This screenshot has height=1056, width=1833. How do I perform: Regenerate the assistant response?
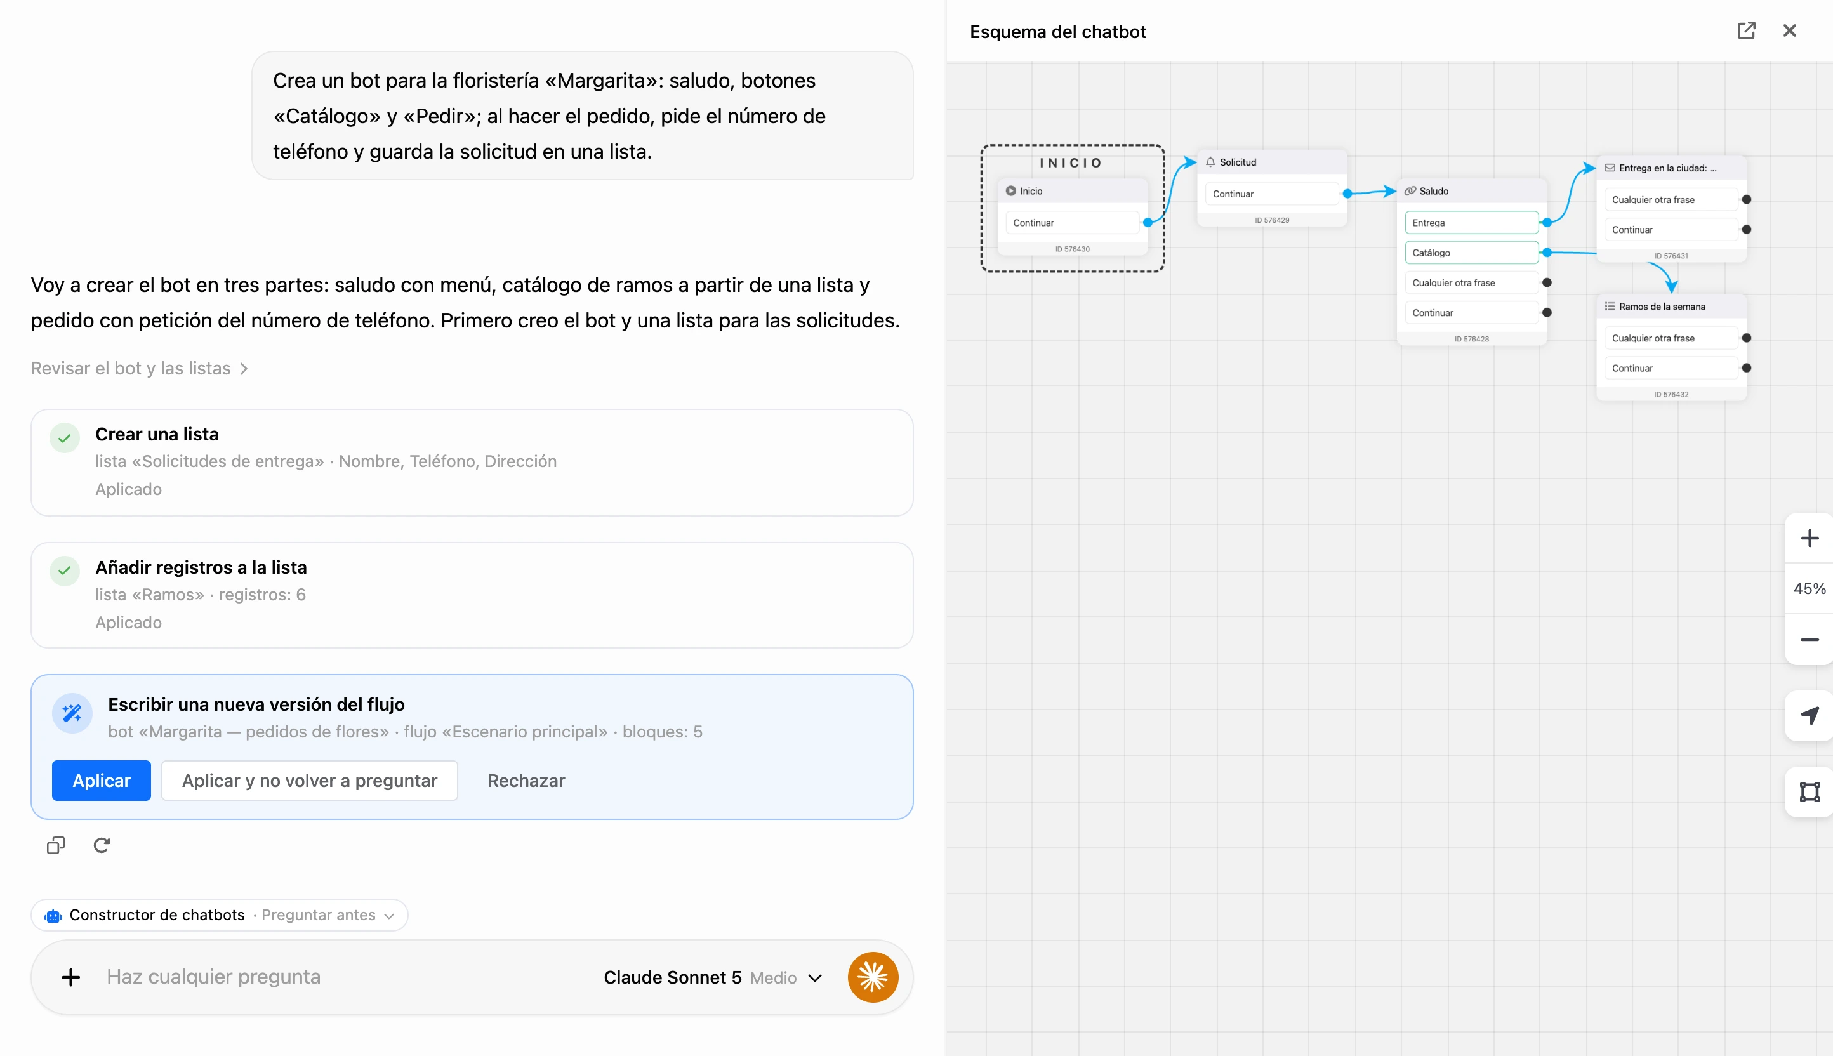[102, 845]
